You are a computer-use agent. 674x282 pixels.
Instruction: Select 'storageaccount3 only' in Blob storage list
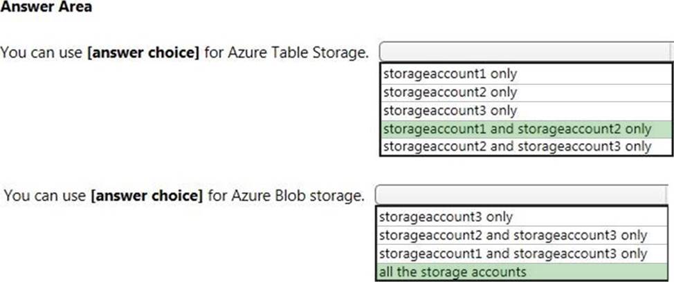(446, 217)
